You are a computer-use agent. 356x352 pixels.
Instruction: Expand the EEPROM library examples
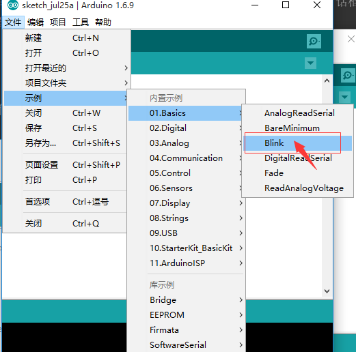click(186, 315)
